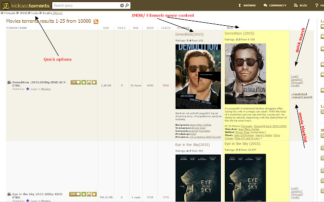This screenshot has height=202, width=324.
Task: Click video category icon beside Demolition title
Action: [9, 82]
